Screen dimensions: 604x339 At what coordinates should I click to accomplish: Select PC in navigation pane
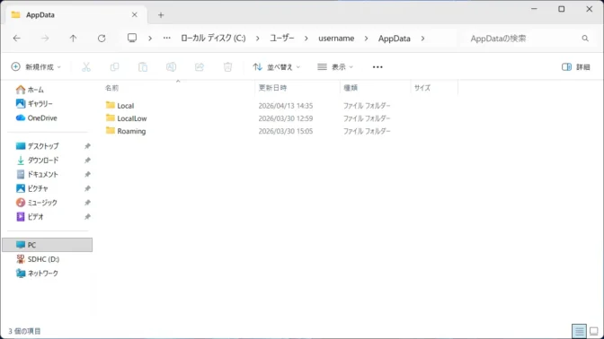[x=48, y=245]
